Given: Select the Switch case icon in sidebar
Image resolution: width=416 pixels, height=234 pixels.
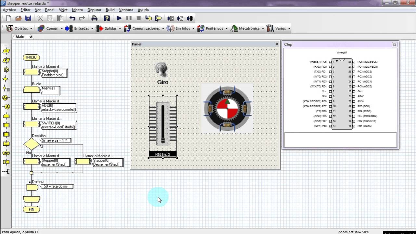Looking at the screenshot, I should [x=6, y=88].
